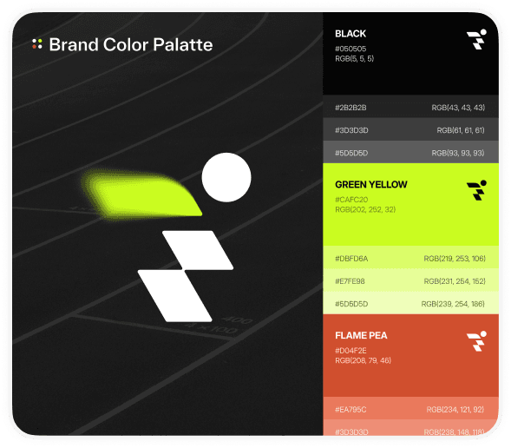Viewport: 511px width, 448px height.
Task: Select the #3D3D3D gray shade row
Action: coord(410,129)
